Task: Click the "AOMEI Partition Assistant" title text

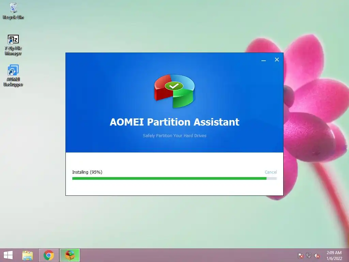Action: pos(174,122)
